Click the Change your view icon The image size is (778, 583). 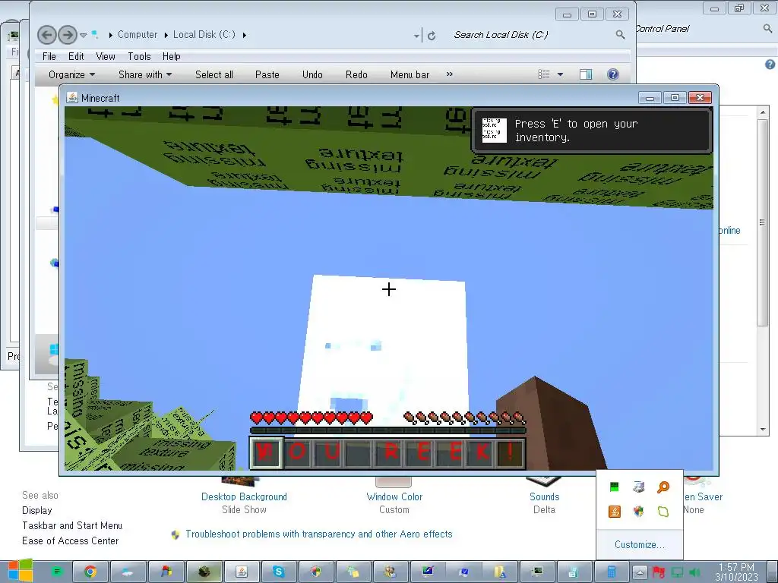[544, 74]
